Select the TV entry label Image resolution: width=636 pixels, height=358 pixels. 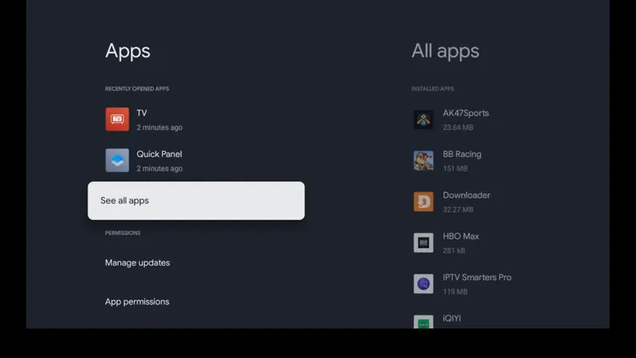point(142,113)
